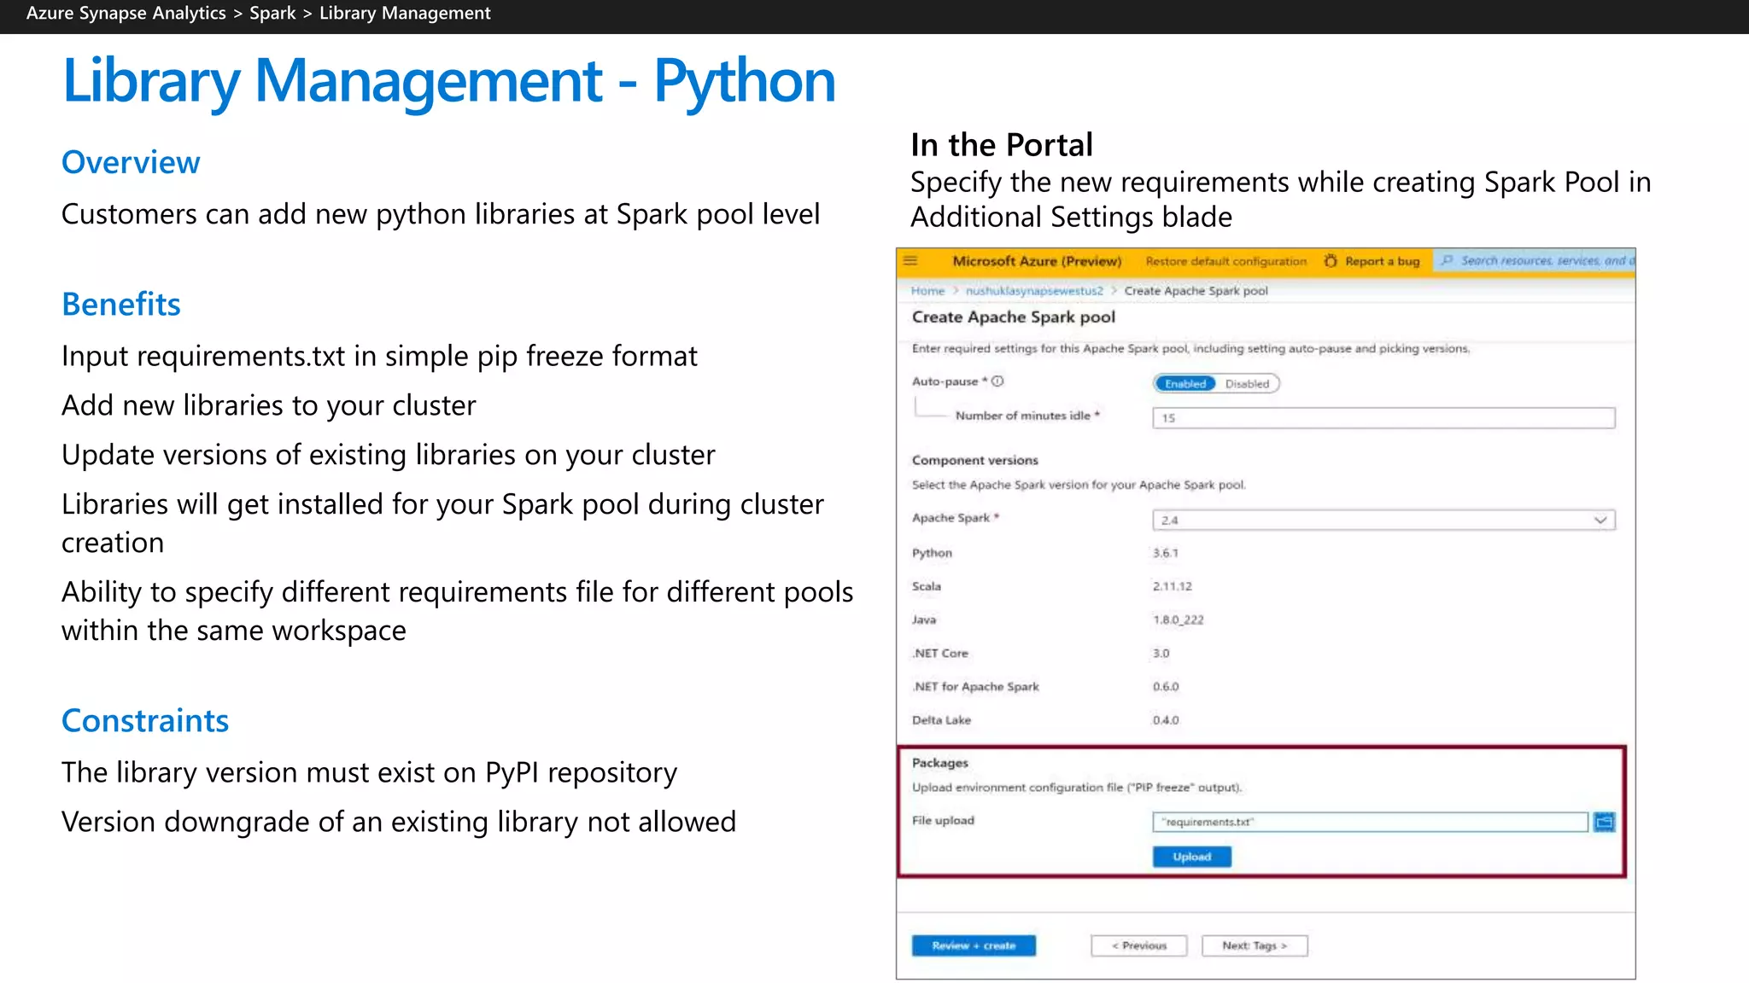1749x983 pixels.
Task: Select the .NET Core version 3.0
Action: coord(1161,653)
